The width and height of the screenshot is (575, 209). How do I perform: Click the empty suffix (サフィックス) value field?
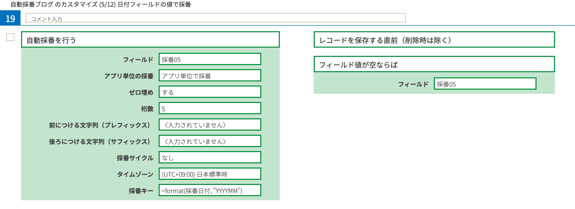[209, 141]
